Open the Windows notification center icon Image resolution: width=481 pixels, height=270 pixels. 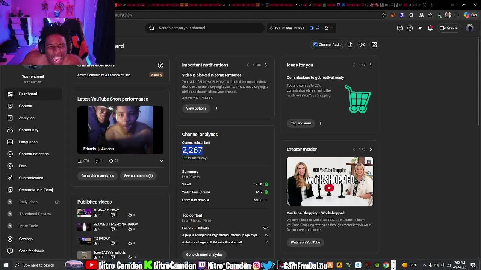click(x=473, y=265)
